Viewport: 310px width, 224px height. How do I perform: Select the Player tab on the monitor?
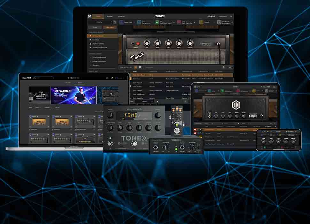coord(98,16)
